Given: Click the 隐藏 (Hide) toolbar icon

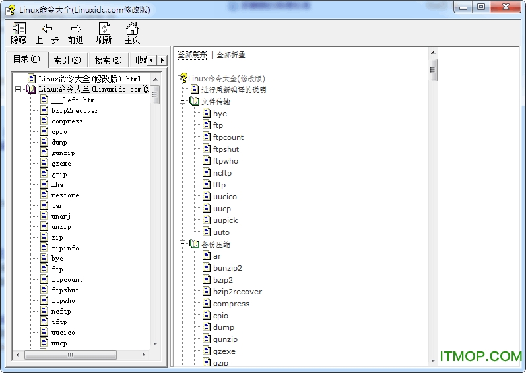Looking at the screenshot, I should tap(19, 29).
